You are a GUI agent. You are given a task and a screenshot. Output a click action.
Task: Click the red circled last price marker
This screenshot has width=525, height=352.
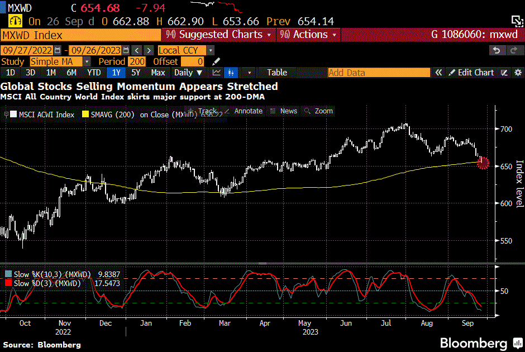coord(483,163)
